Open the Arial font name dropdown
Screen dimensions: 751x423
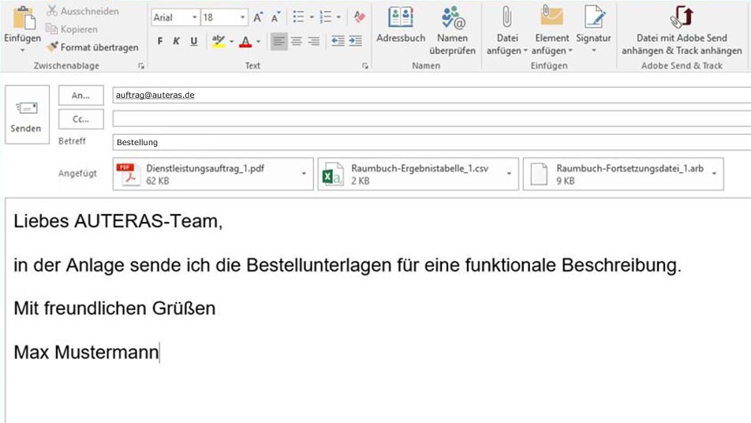[x=195, y=17]
